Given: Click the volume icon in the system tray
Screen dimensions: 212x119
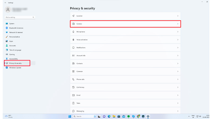Looking at the screenshot, I should tap(200, 116).
